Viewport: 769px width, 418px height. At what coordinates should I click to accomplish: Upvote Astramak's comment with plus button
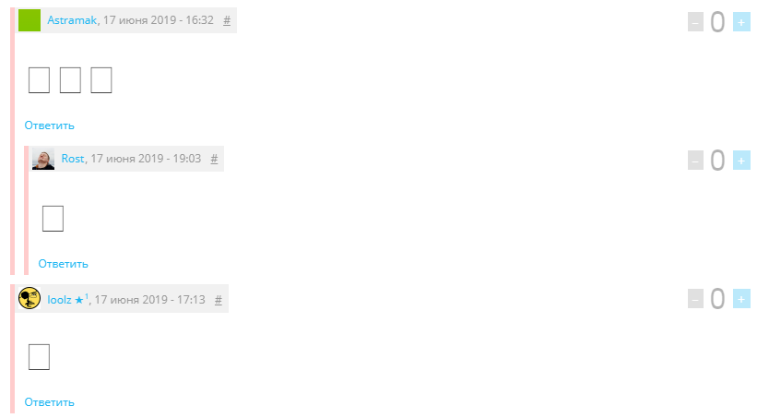(x=741, y=22)
